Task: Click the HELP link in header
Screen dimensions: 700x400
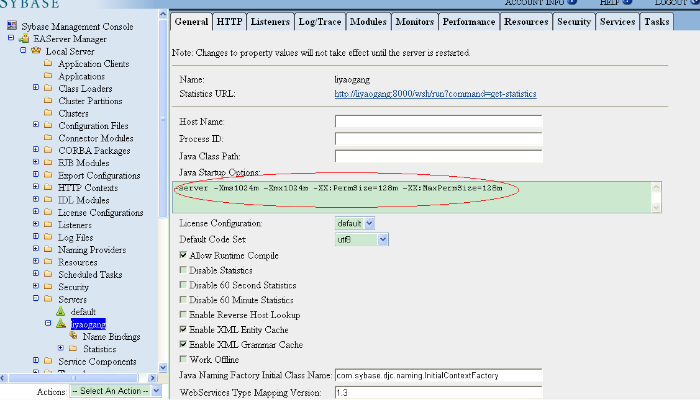Action: point(609,2)
